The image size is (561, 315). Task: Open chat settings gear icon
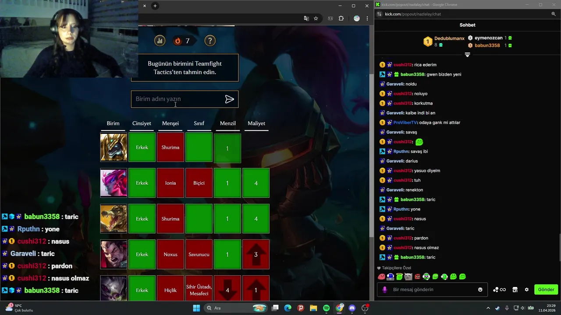pos(527,290)
